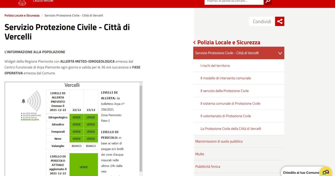This screenshot has width=335, height=176.
Task: Open Polizia Locale e Sicurezza breadcrumb
Action: [x=22, y=16]
